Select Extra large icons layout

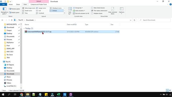29,8
